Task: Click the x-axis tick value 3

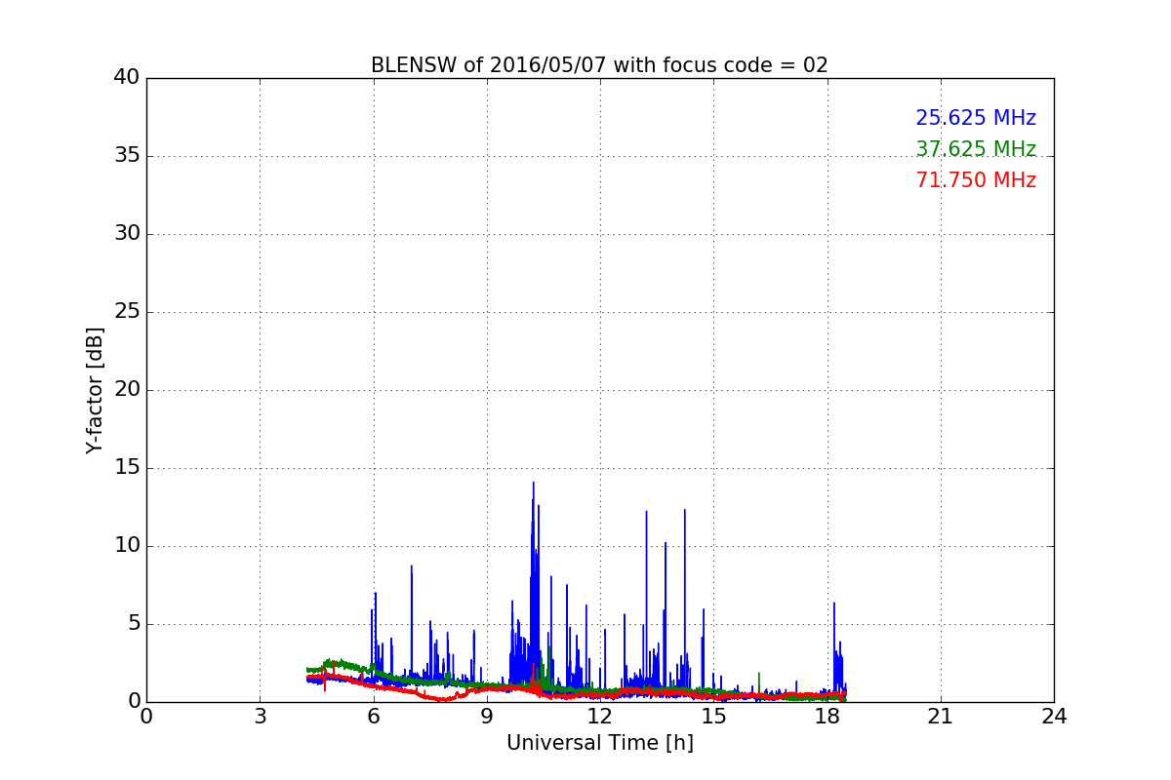Action: (260, 717)
